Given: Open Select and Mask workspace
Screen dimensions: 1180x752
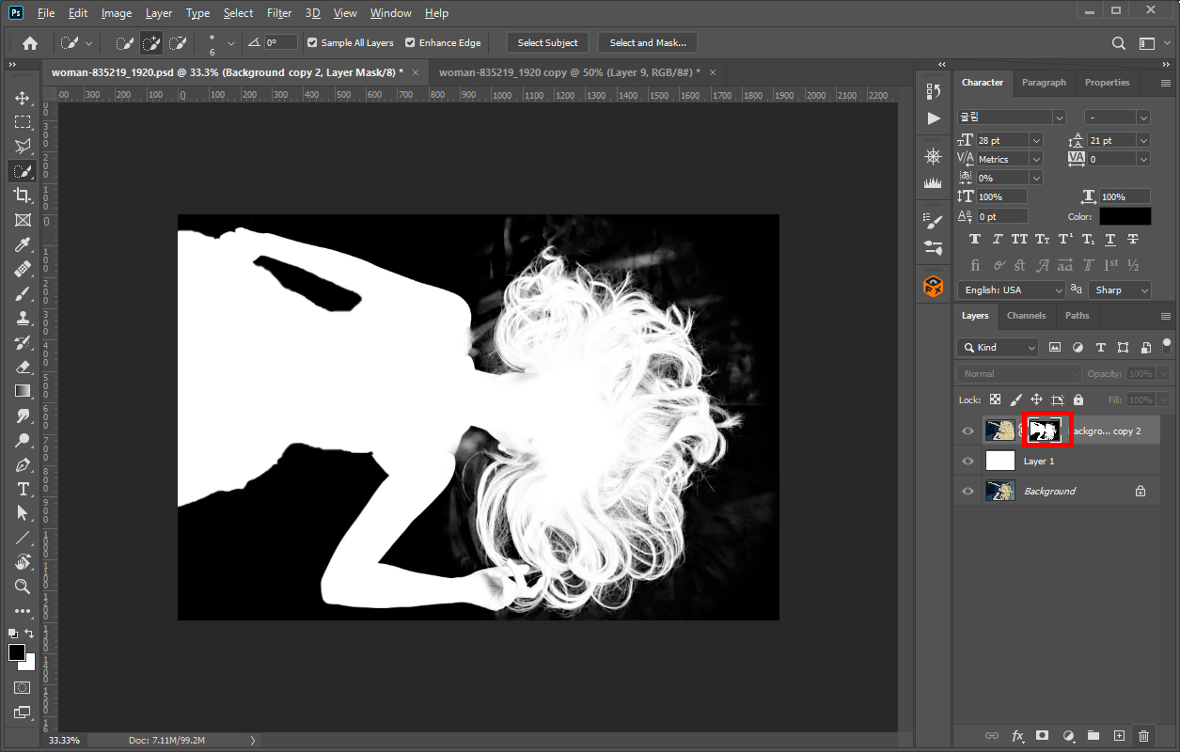Looking at the screenshot, I should [648, 43].
